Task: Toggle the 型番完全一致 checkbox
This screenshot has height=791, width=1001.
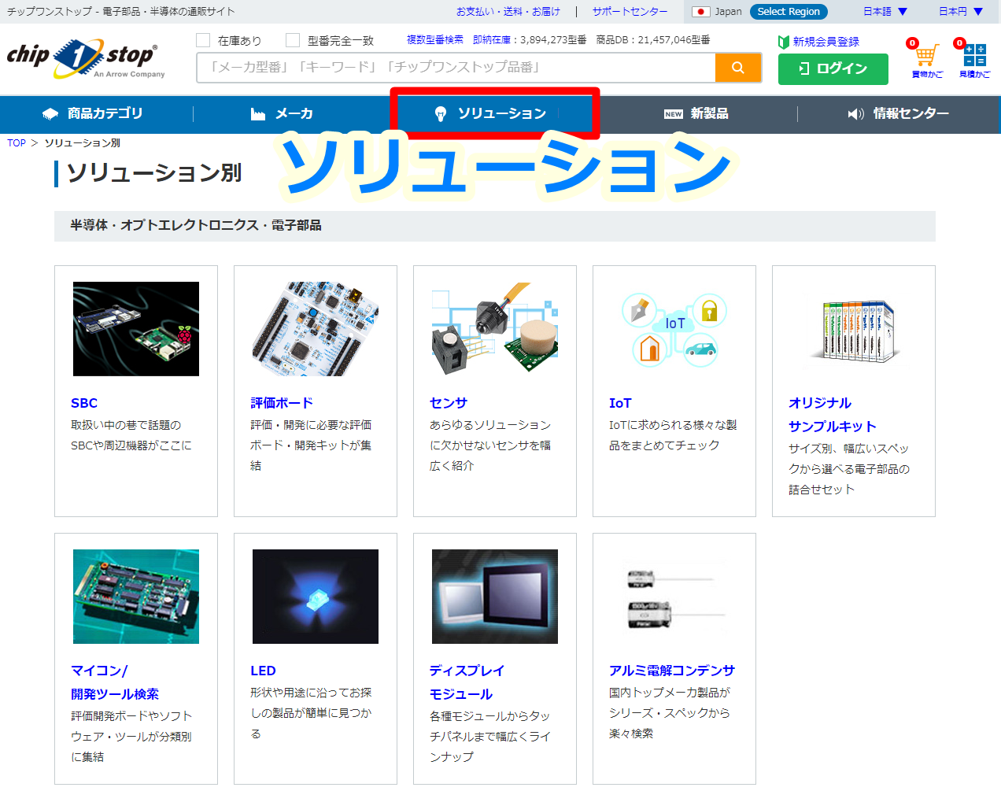Action: [x=293, y=40]
